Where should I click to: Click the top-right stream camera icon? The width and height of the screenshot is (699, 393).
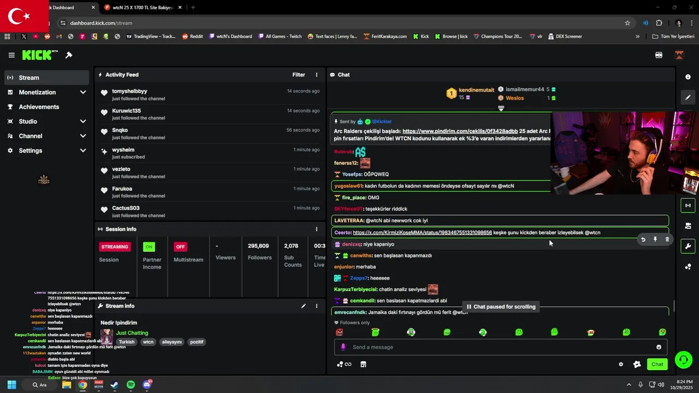(659, 55)
